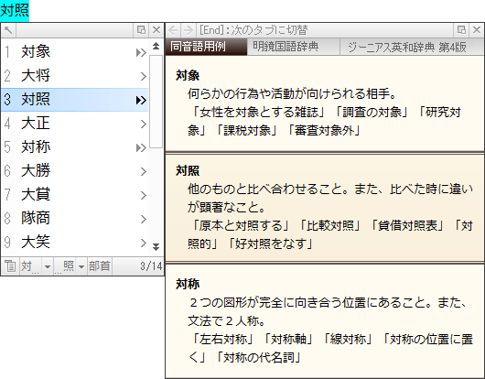Click the back arrow in dictionary pane
The height and width of the screenshot is (379, 485).
174,30
